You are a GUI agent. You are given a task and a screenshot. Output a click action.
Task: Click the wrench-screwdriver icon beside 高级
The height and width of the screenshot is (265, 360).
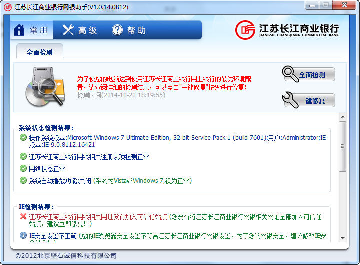(x=68, y=30)
